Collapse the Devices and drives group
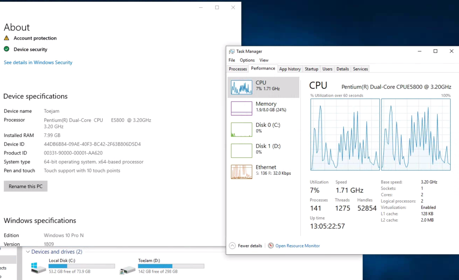 [28, 252]
